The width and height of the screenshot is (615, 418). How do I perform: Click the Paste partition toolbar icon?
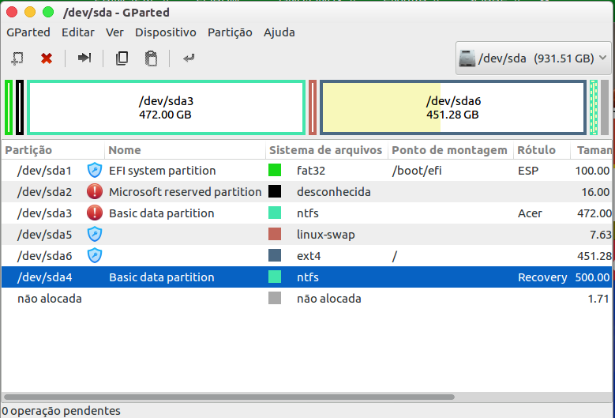151,58
